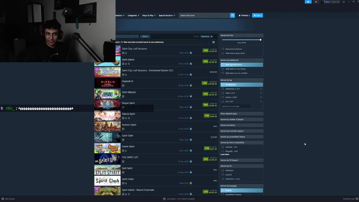Open the Forest Spirit capsule image
Screen dimensions: 359x202
(x=107, y=148)
